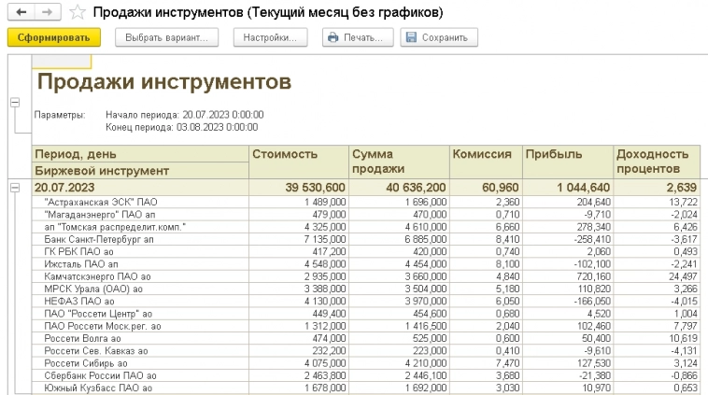
Task: Select the Прибыль column header
Action: [x=568, y=162]
